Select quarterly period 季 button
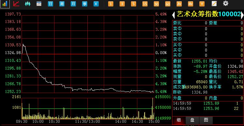Screen dimensions: 244x126 click(84, 4)
